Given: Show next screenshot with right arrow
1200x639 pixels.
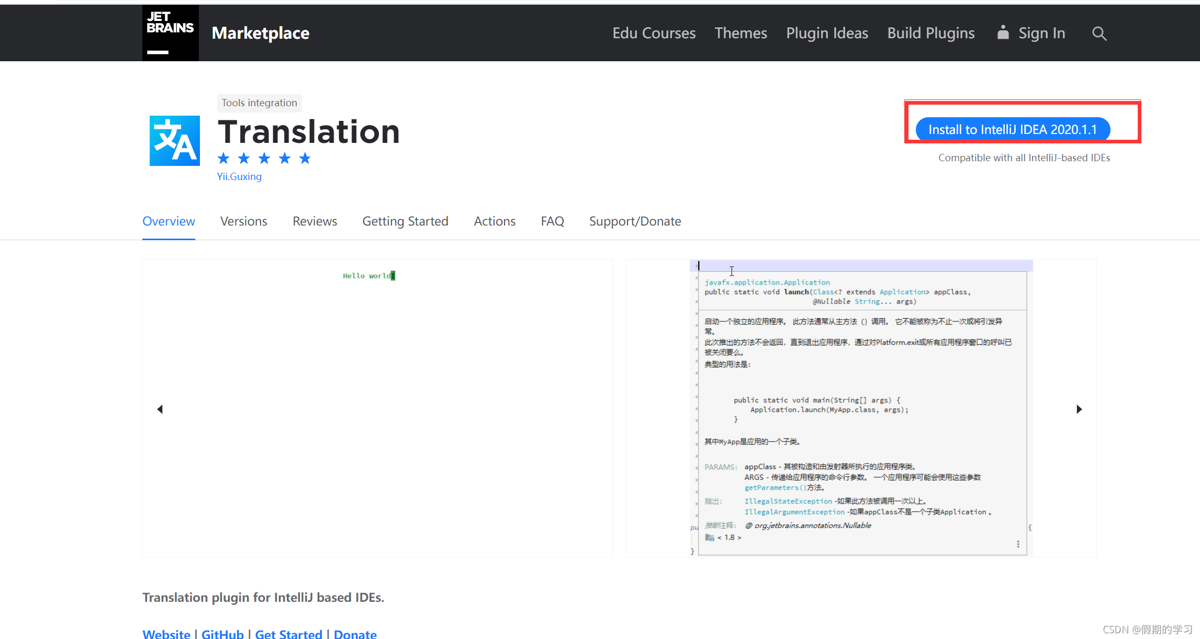Looking at the screenshot, I should [x=1079, y=409].
